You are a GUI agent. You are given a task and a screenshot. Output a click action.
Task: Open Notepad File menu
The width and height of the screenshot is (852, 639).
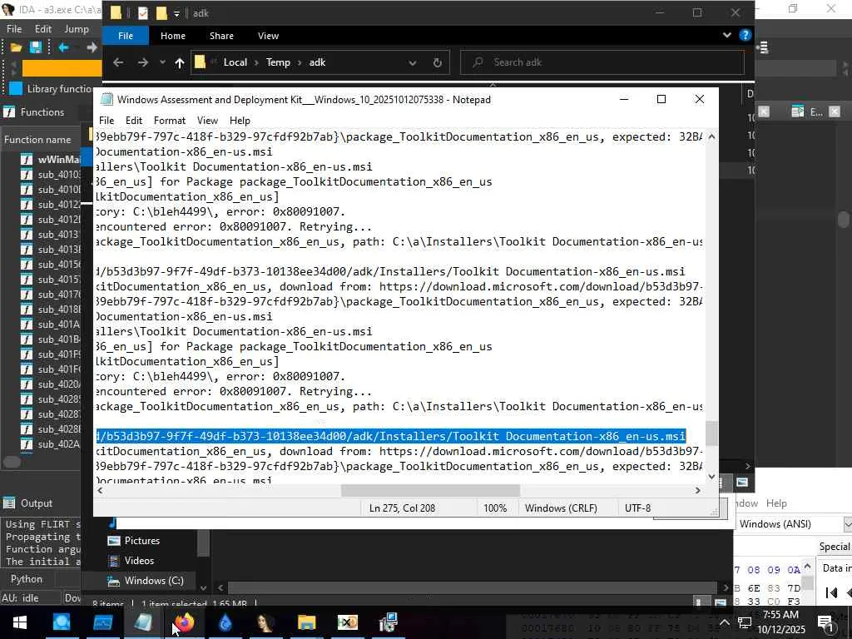(x=106, y=121)
